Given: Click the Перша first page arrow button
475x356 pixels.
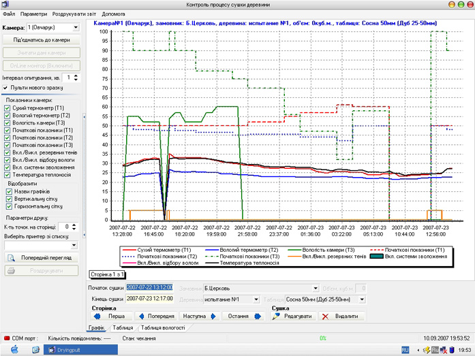Looking at the screenshot, I should click(x=110, y=317).
